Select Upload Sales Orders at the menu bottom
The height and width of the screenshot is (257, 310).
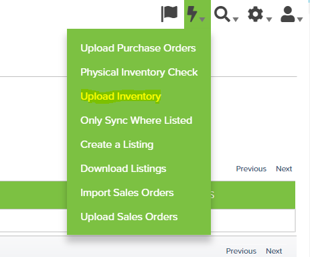[x=129, y=217]
